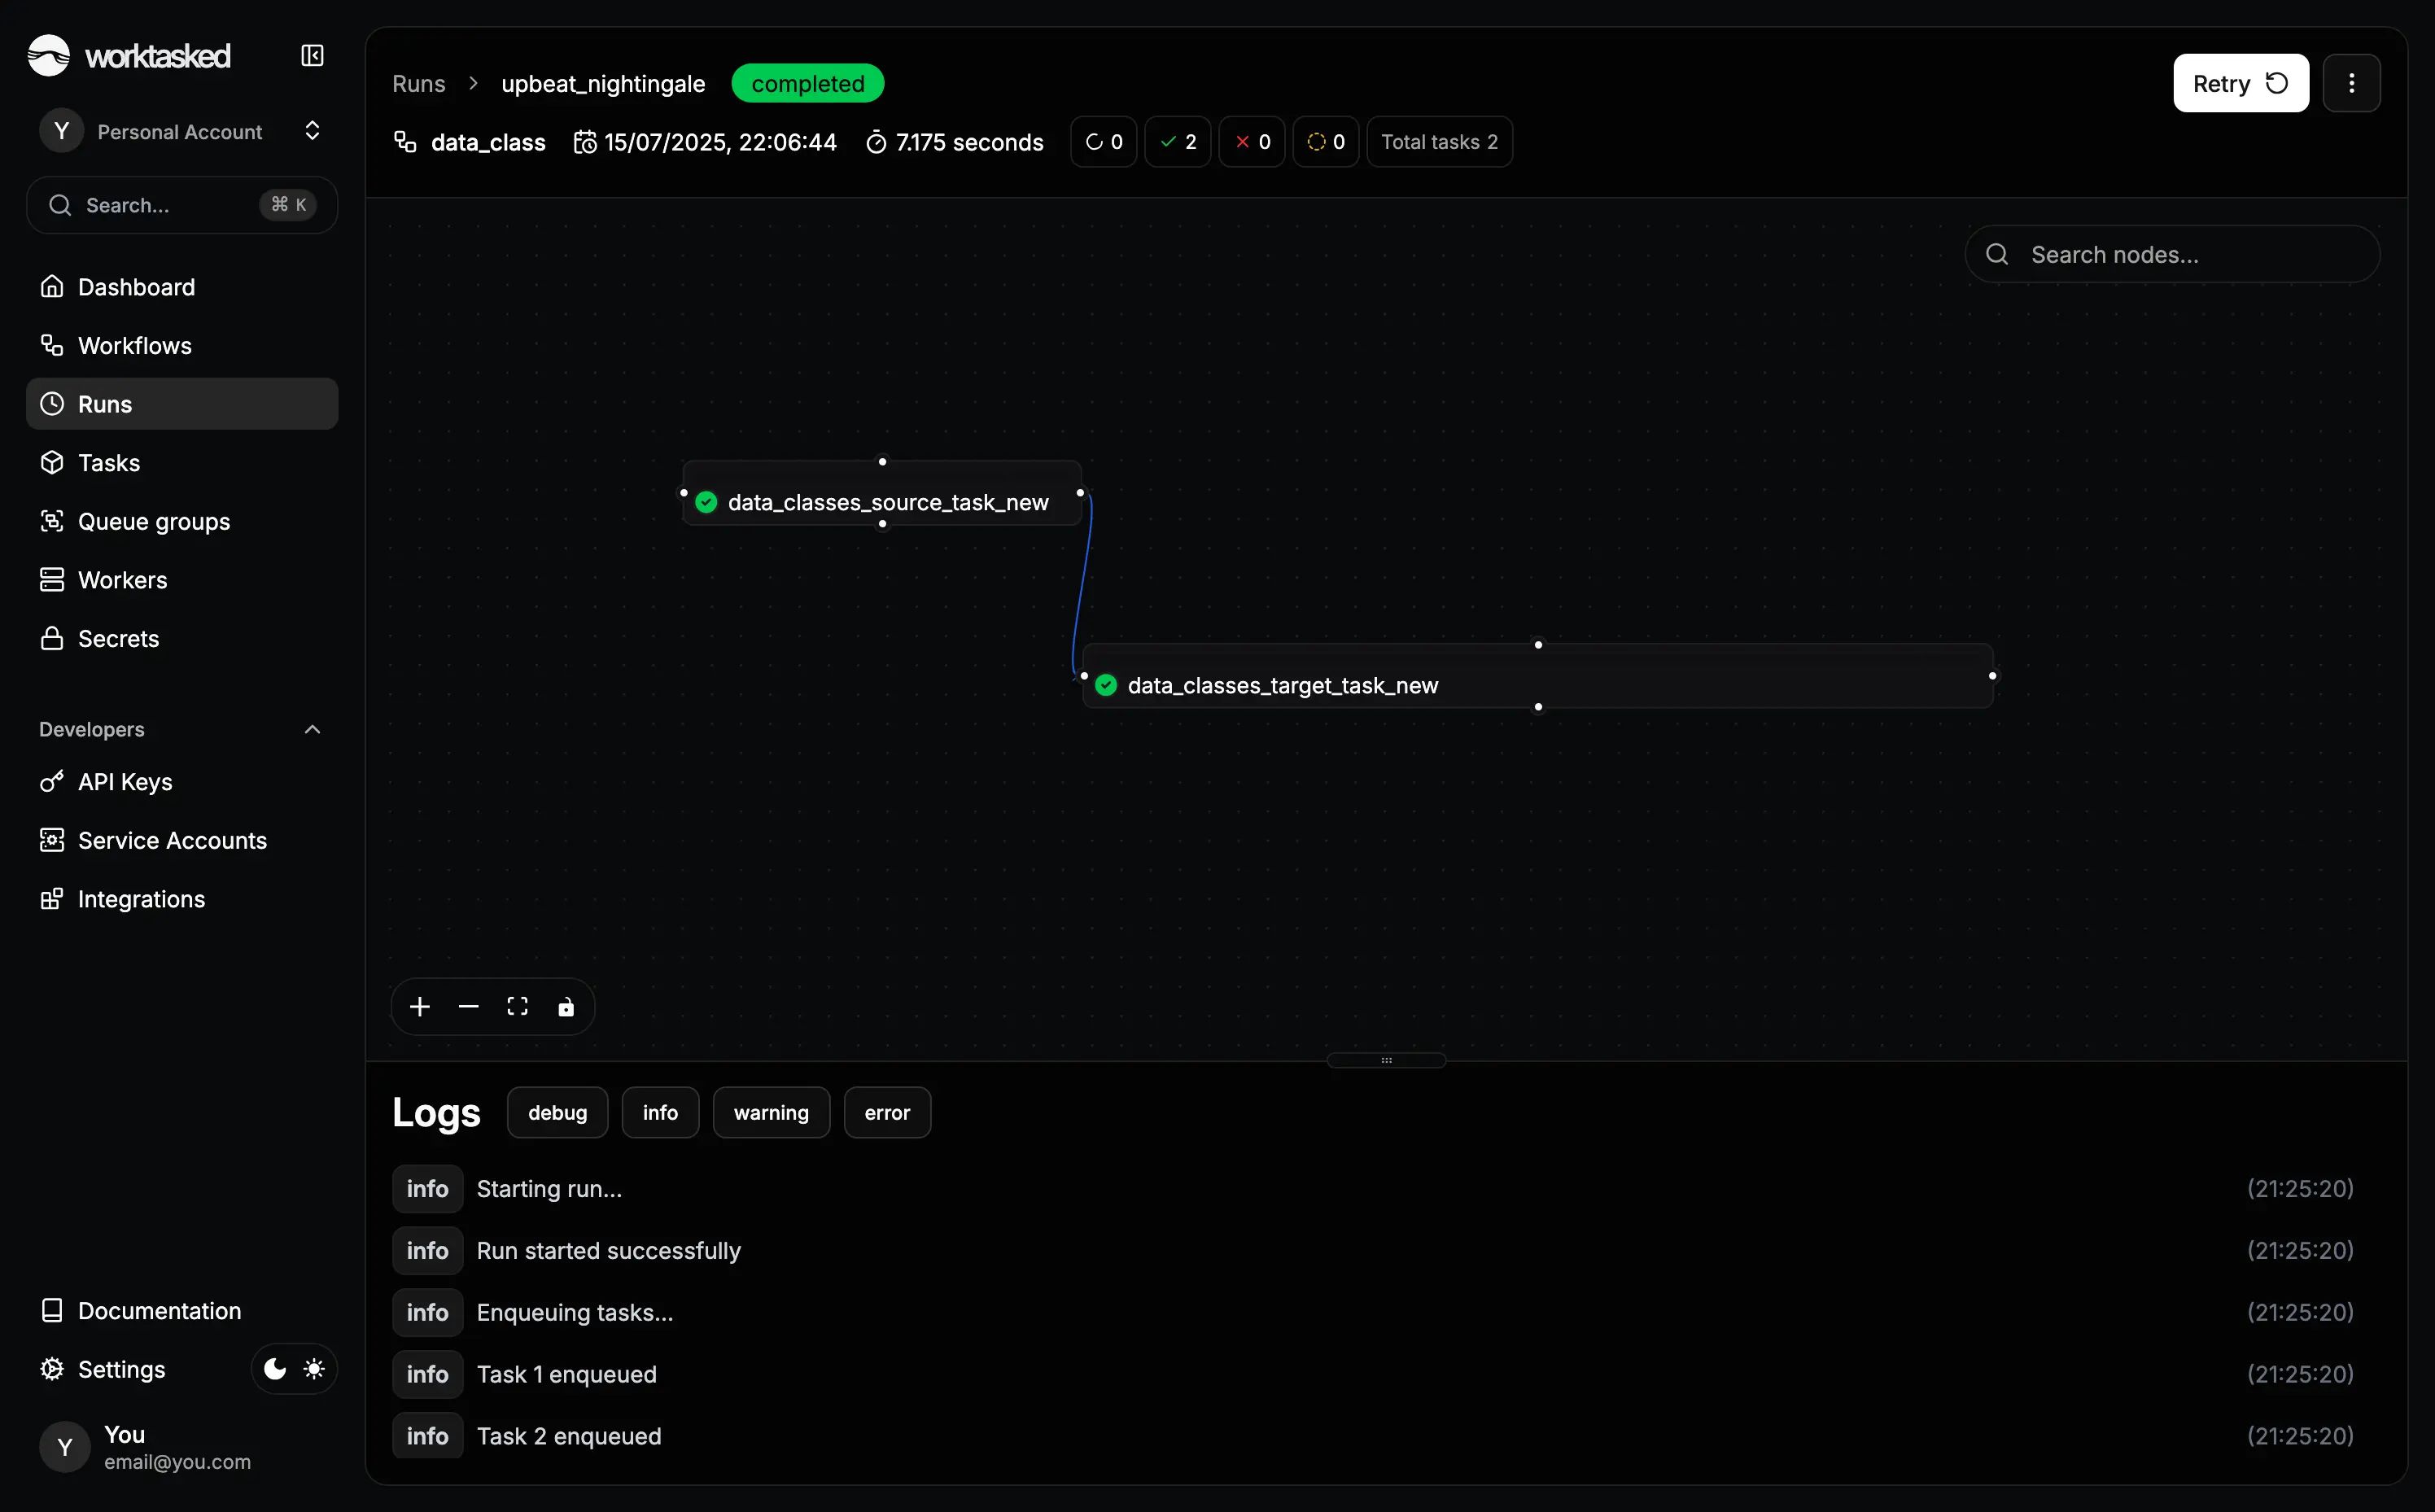This screenshot has height=1512, width=2435.
Task: Navigate to Workers
Action: pyautogui.click(x=182, y=580)
